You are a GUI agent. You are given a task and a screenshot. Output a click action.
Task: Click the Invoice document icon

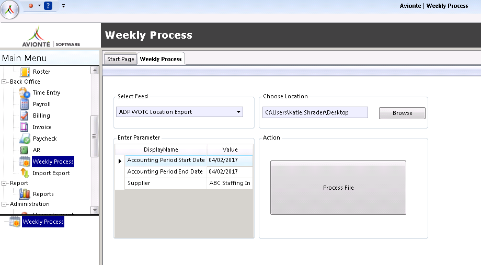(24, 127)
